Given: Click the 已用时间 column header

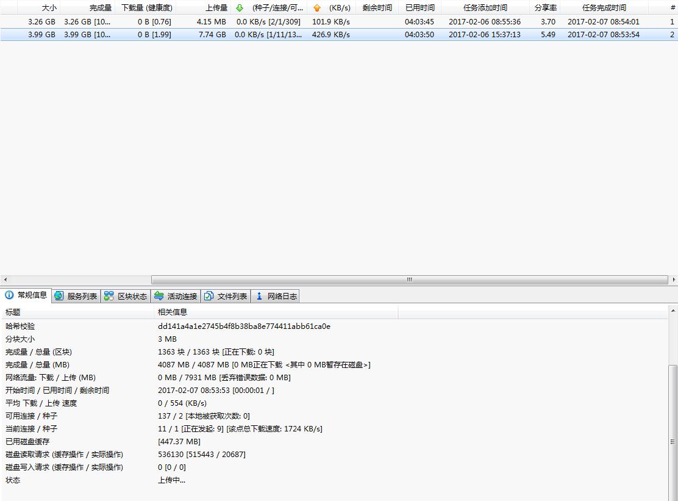Looking at the screenshot, I should (x=420, y=8).
